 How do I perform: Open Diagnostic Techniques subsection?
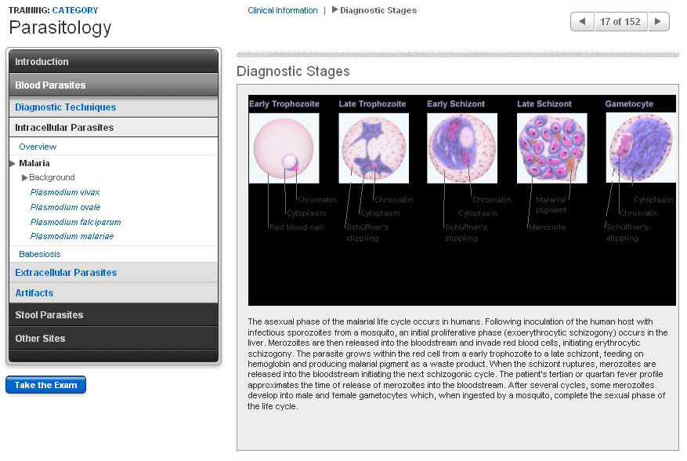tap(65, 107)
